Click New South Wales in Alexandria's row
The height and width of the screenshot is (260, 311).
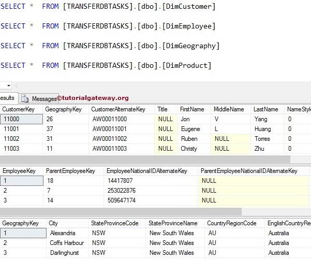click(175, 233)
